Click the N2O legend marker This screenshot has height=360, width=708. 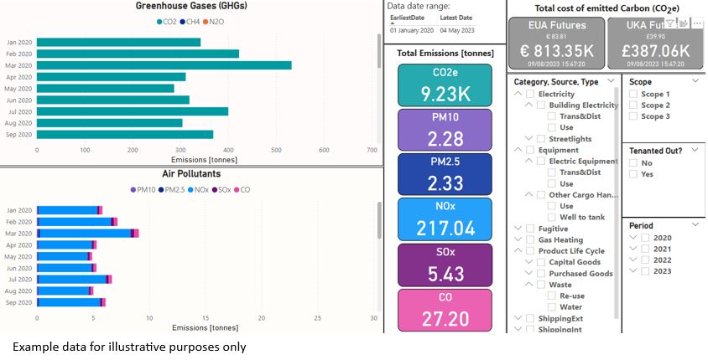tap(206, 22)
